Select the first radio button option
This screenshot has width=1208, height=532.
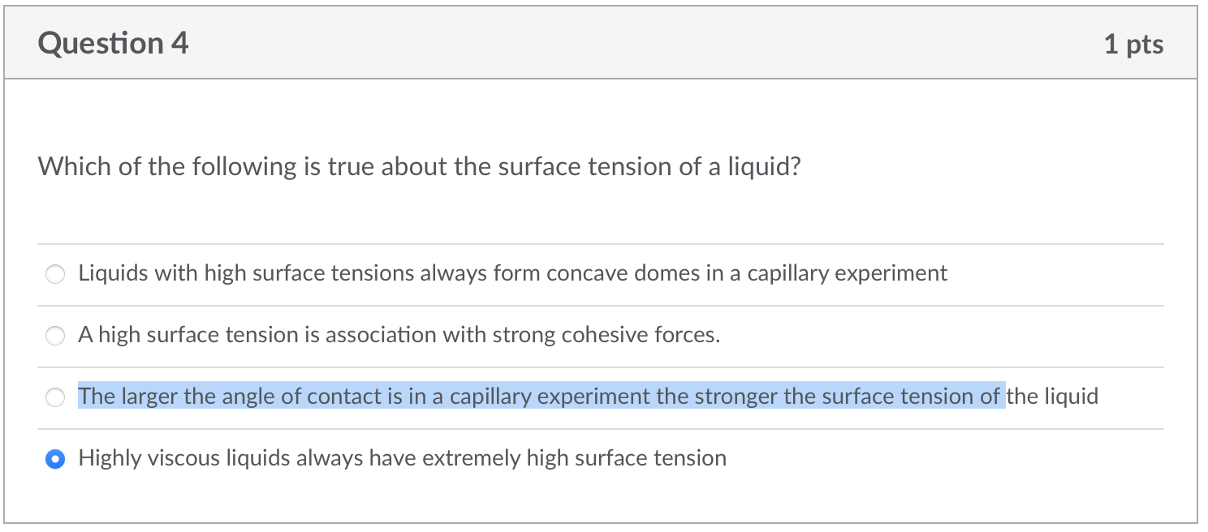(54, 274)
